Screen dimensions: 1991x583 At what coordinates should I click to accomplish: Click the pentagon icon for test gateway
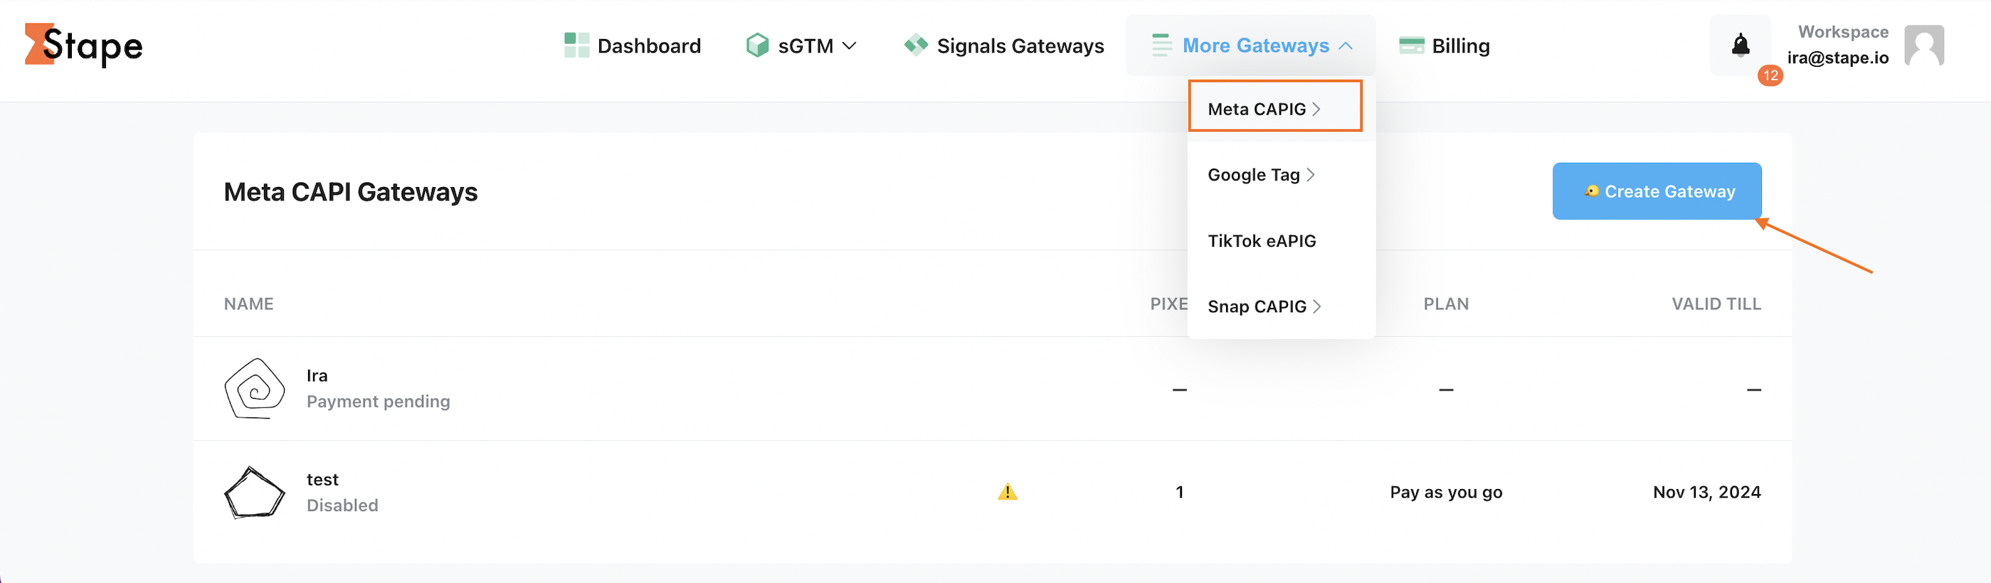coord(254,492)
